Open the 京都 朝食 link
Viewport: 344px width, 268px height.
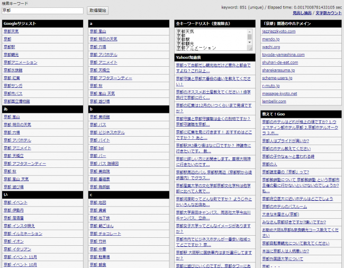tap(98, 265)
